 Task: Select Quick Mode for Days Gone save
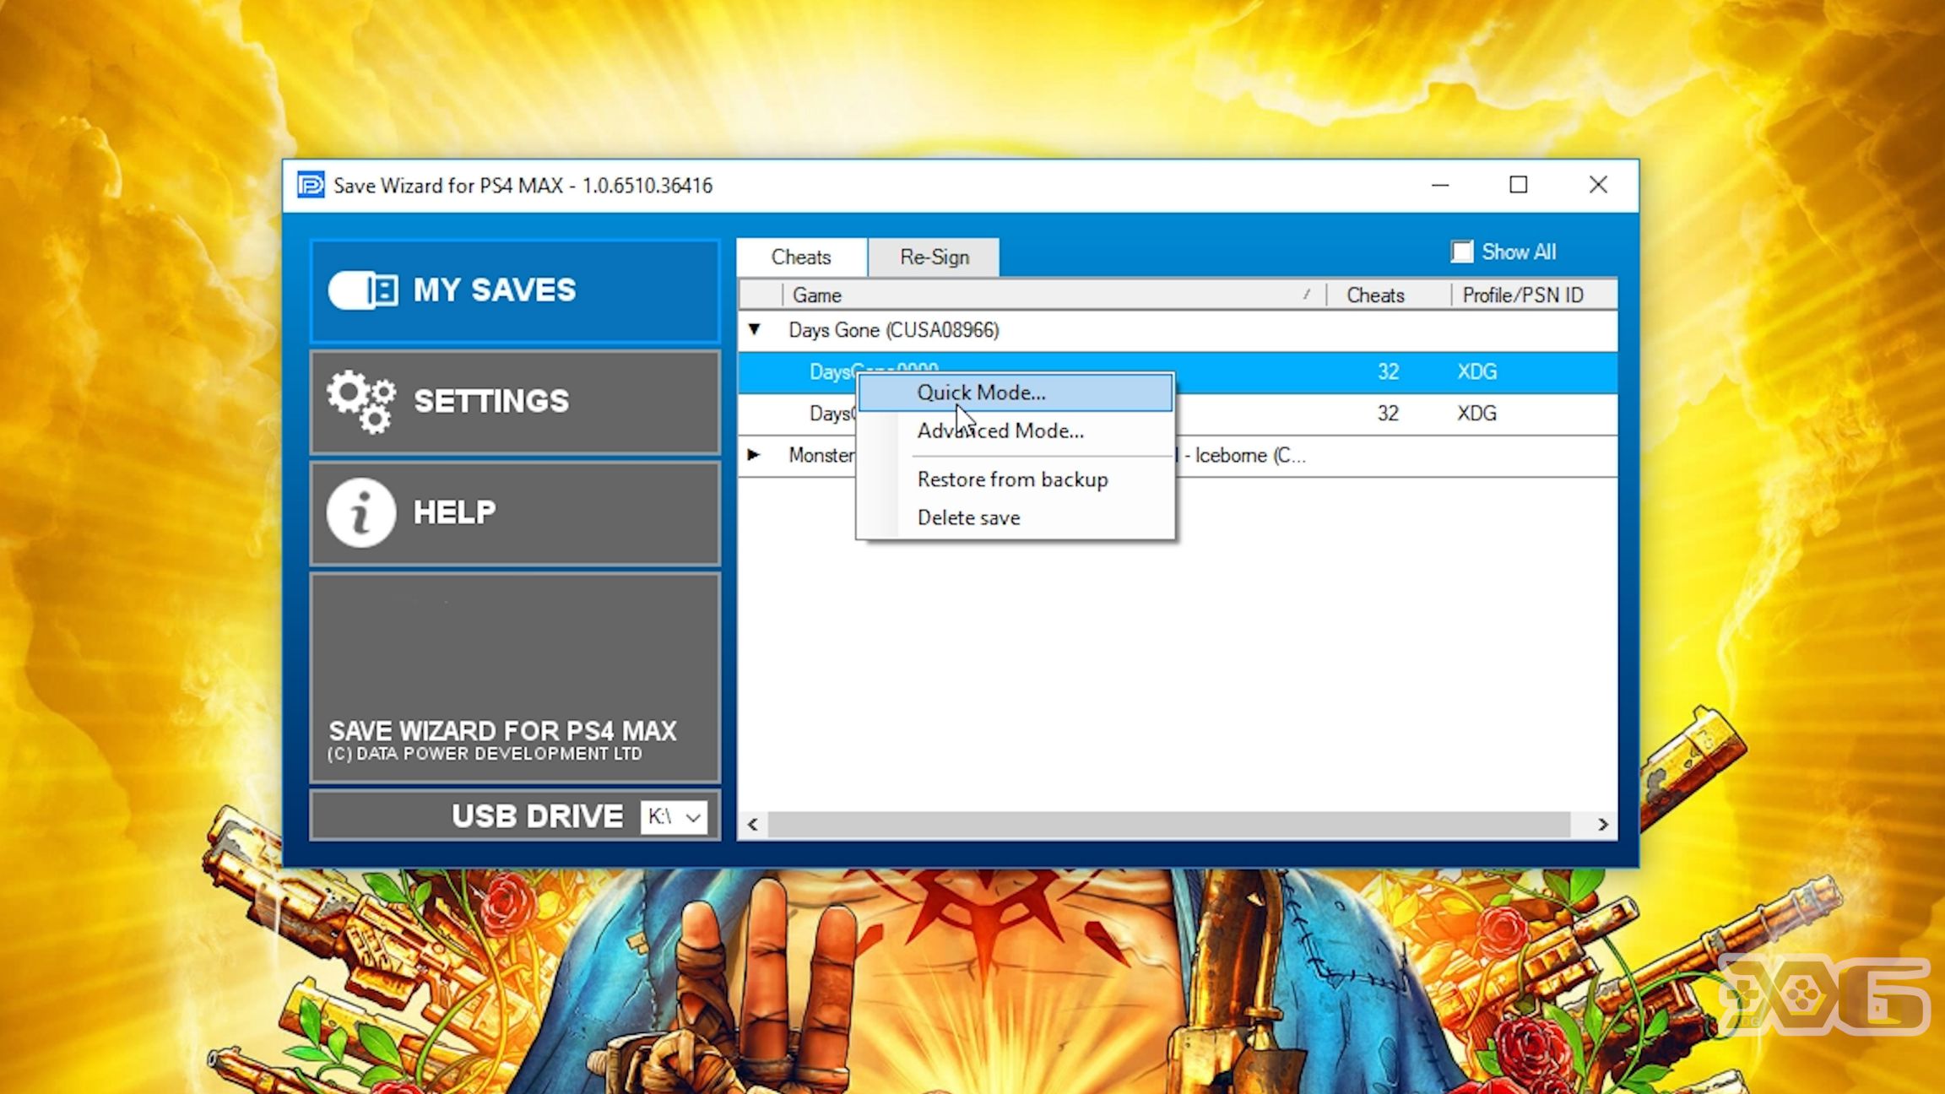pyautogui.click(x=982, y=392)
